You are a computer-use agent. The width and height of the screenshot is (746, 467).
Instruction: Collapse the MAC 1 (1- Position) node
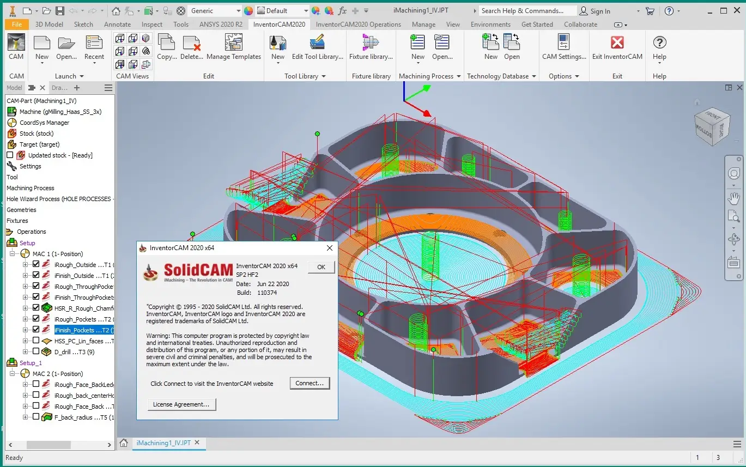(13, 254)
